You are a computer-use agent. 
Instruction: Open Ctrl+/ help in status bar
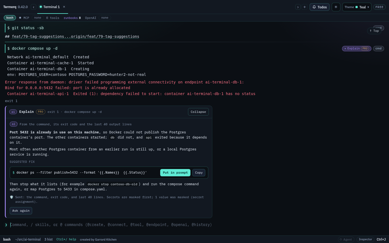(66, 239)
